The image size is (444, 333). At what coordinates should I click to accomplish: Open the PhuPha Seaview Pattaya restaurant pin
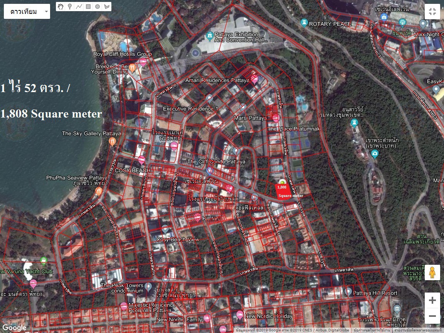(x=99, y=191)
